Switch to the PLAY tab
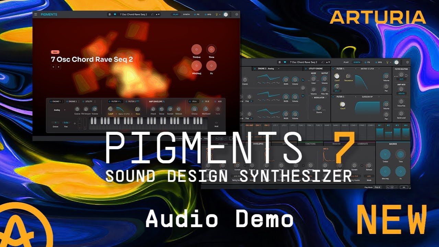 pyautogui.click(x=175, y=15)
